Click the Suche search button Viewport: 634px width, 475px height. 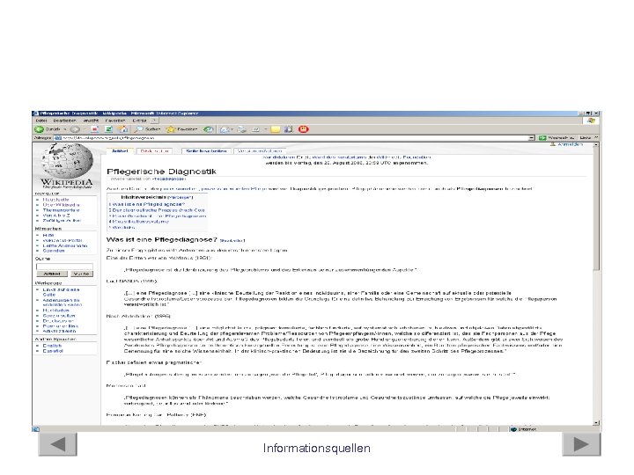81,274
